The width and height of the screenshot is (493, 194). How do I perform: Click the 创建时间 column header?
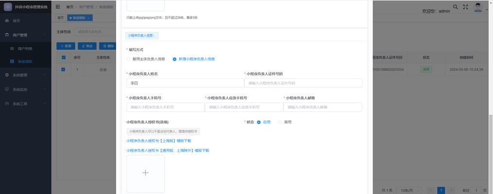click(466, 57)
